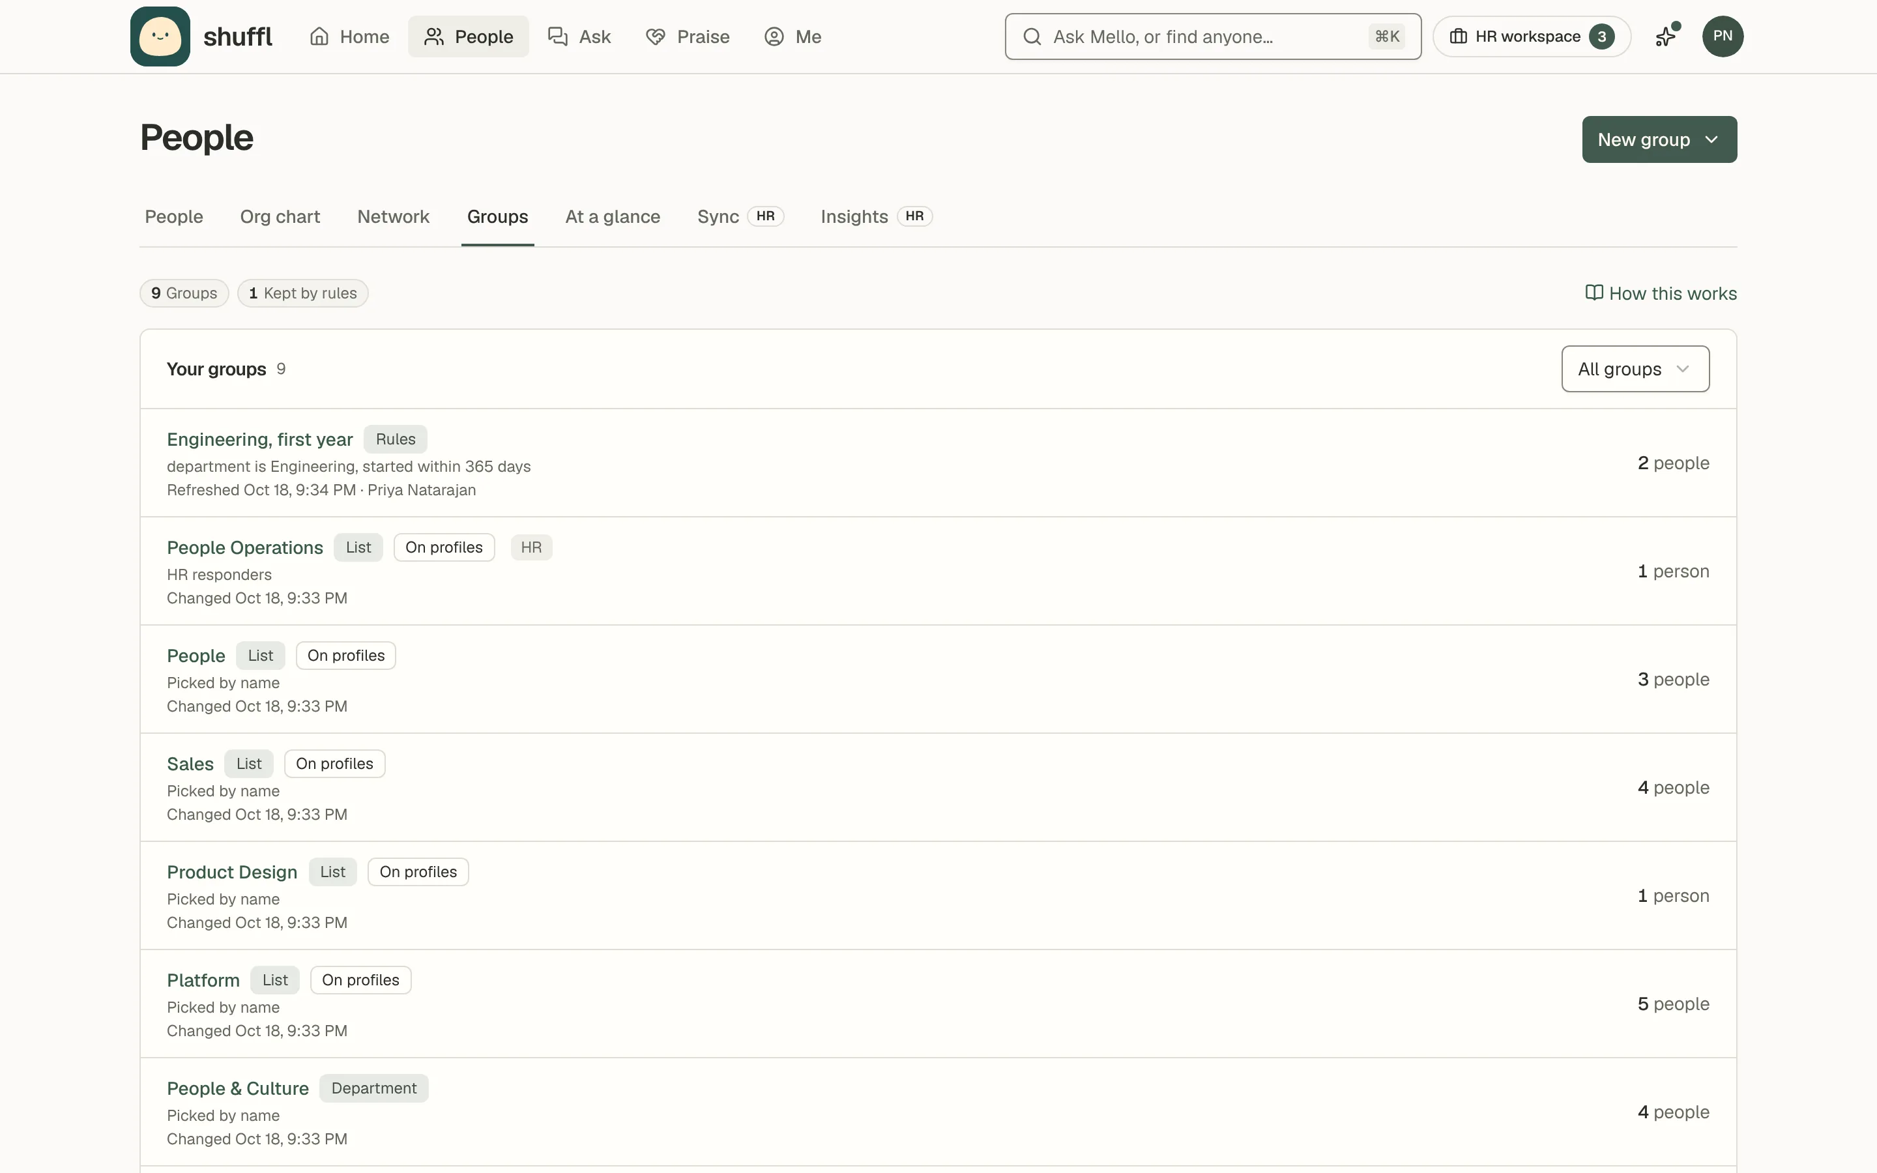The width and height of the screenshot is (1877, 1173).
Task: Open the Engineering, first year group
Action: tap(260, 440)
